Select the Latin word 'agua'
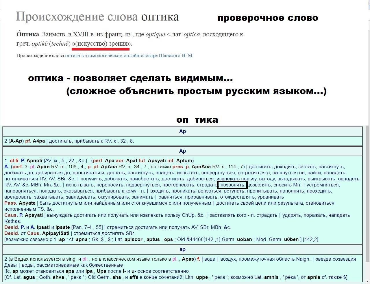Image resolution: width=370 pixels, height=284 pixels. 29,277
